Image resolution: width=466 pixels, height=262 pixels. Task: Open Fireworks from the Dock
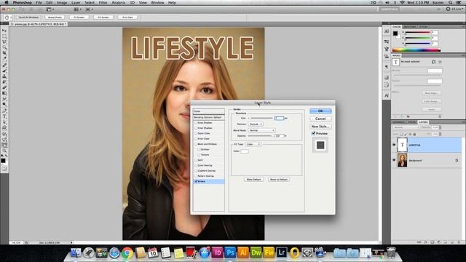pos(269,253)
